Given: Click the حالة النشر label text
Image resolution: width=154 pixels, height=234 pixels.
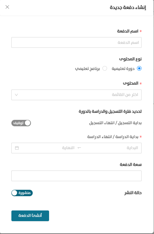Looking at the screenshot, I should point(133,193).
